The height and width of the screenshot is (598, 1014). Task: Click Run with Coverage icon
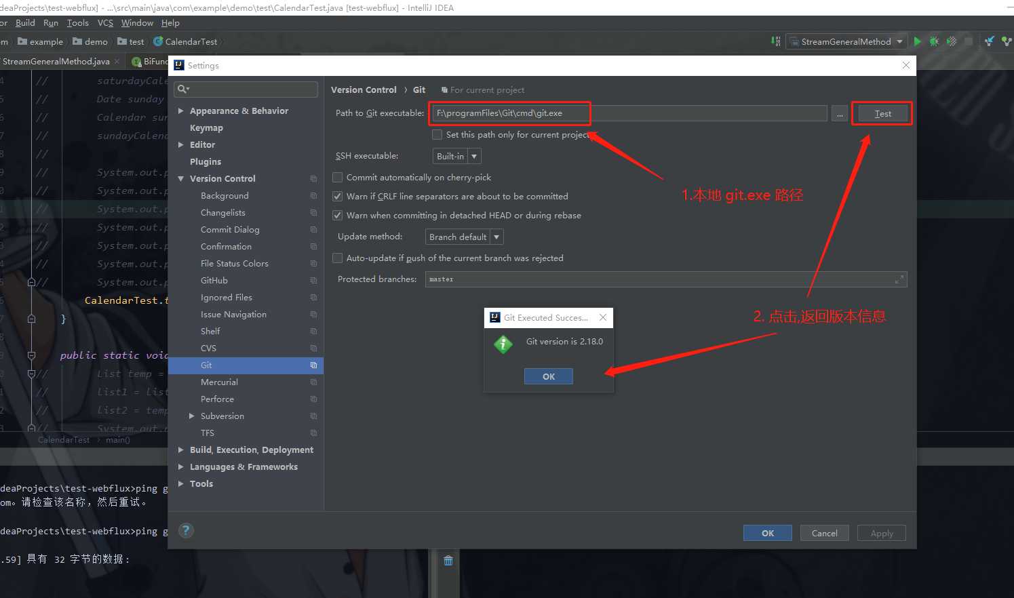tap(952, 41)
